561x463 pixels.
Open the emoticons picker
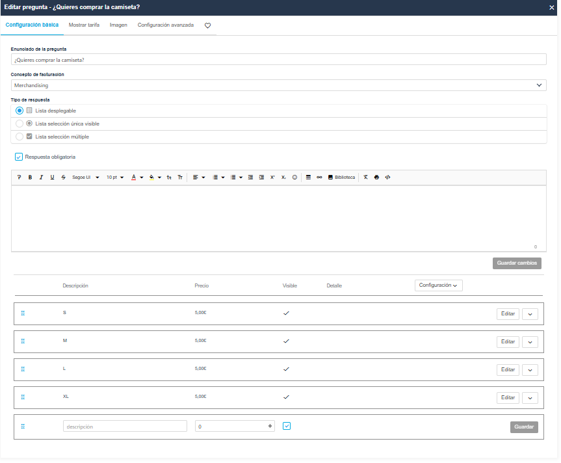tap(294, 178)
